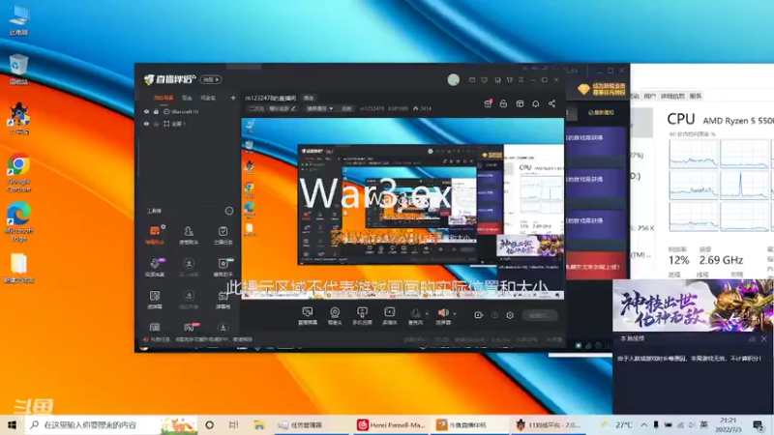Switch to the 11对战平台 taskbar item
Screen dimensions: 774x435
pyautogui.click(x=550, y=424)
